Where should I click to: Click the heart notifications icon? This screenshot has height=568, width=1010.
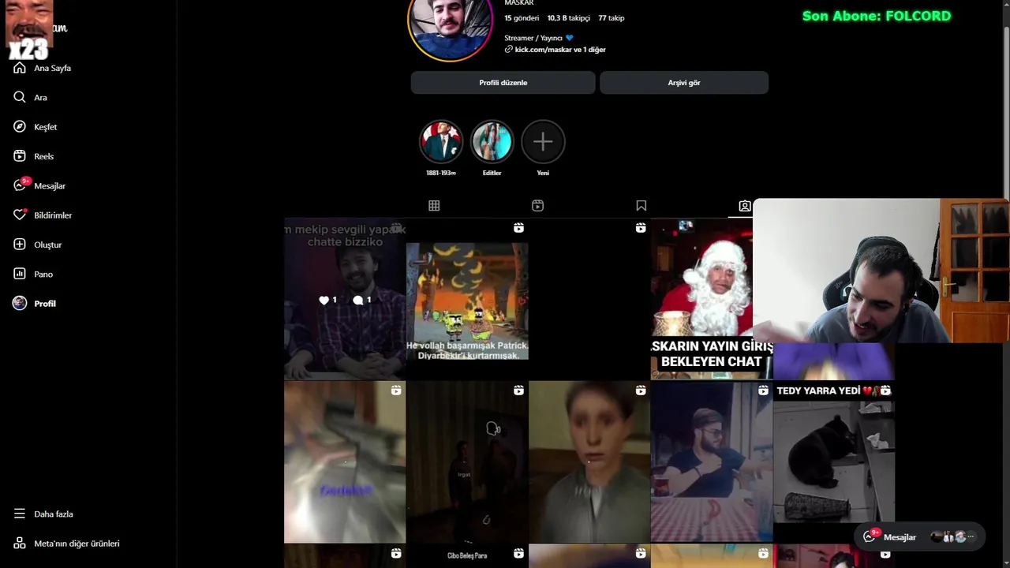20,215
